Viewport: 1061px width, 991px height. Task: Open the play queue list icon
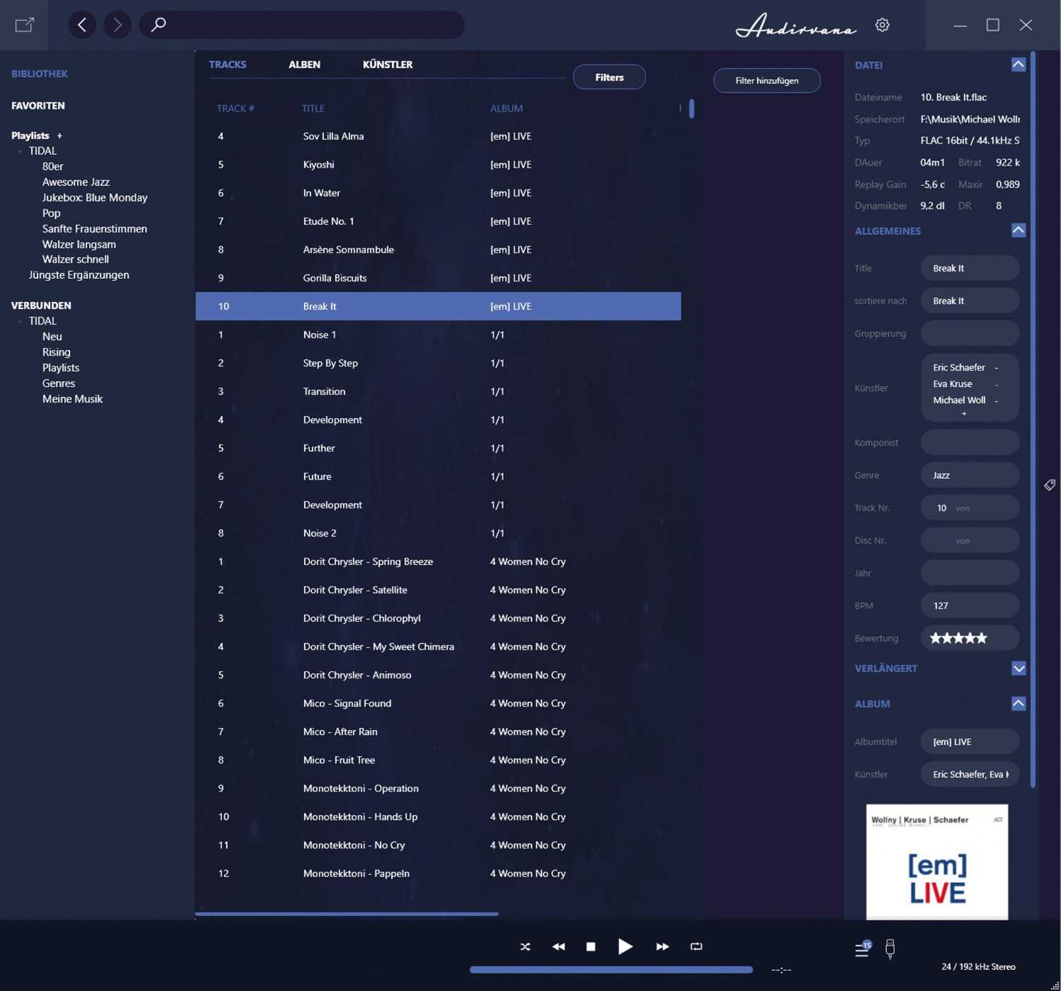[x=863, y=949]
